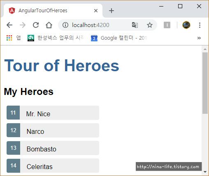Close the browser window
The height and width of the screenshot is (176, 209).
[199, 6]
